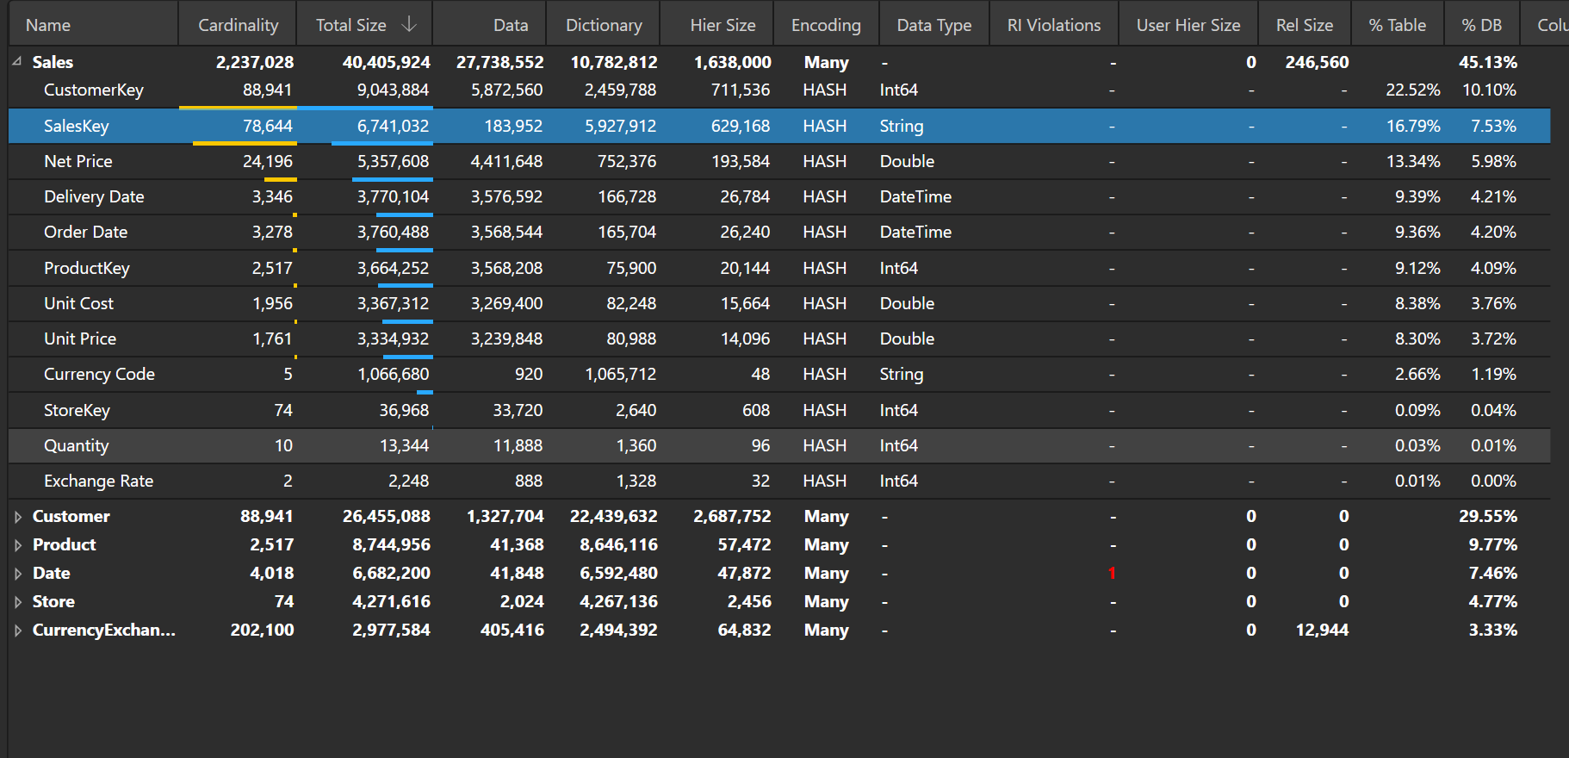Viewport: 1569px width, 758px height.
Task: Expand the Date table row
Action: (17, 574)
